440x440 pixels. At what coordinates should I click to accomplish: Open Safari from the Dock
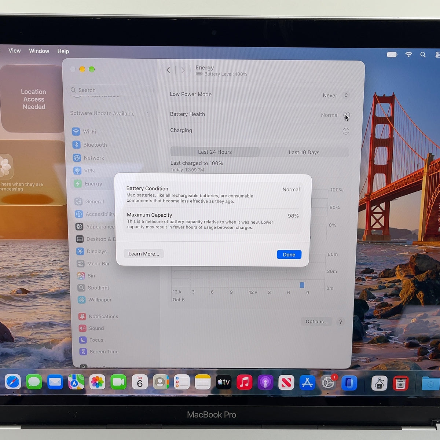tap(13, 382)
